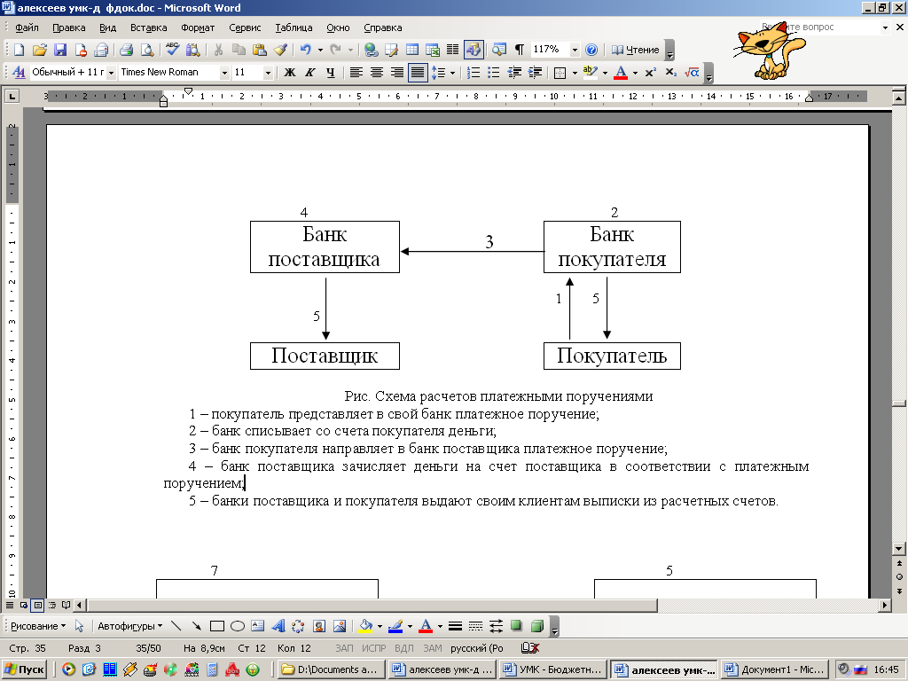Undo the last action
The width and height of the screenshot is (908, 681).
tap(306, 50)
